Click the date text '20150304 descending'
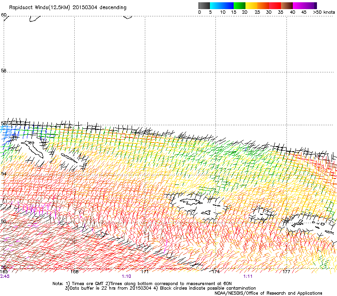Viewport: 337px width, 296px height. (100, 8)
